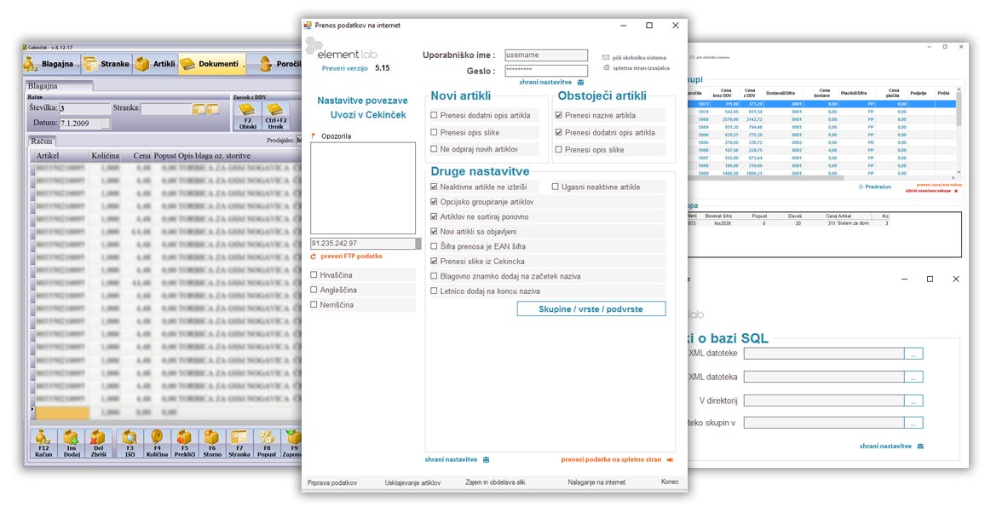Open browse button for skupin field
The image size is (991, 513).
[x=913, y=423]
